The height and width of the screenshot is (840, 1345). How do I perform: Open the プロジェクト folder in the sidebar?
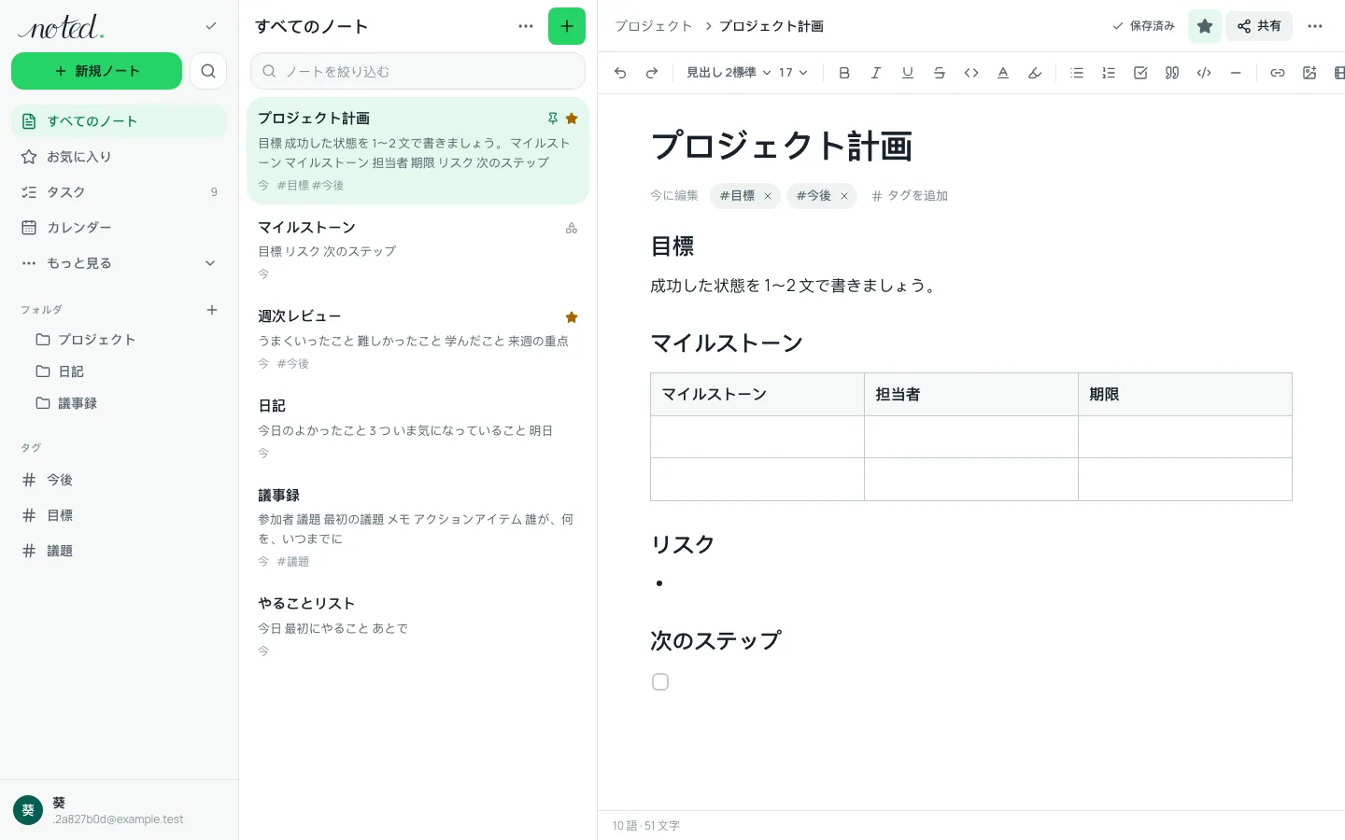click(120, 340)
